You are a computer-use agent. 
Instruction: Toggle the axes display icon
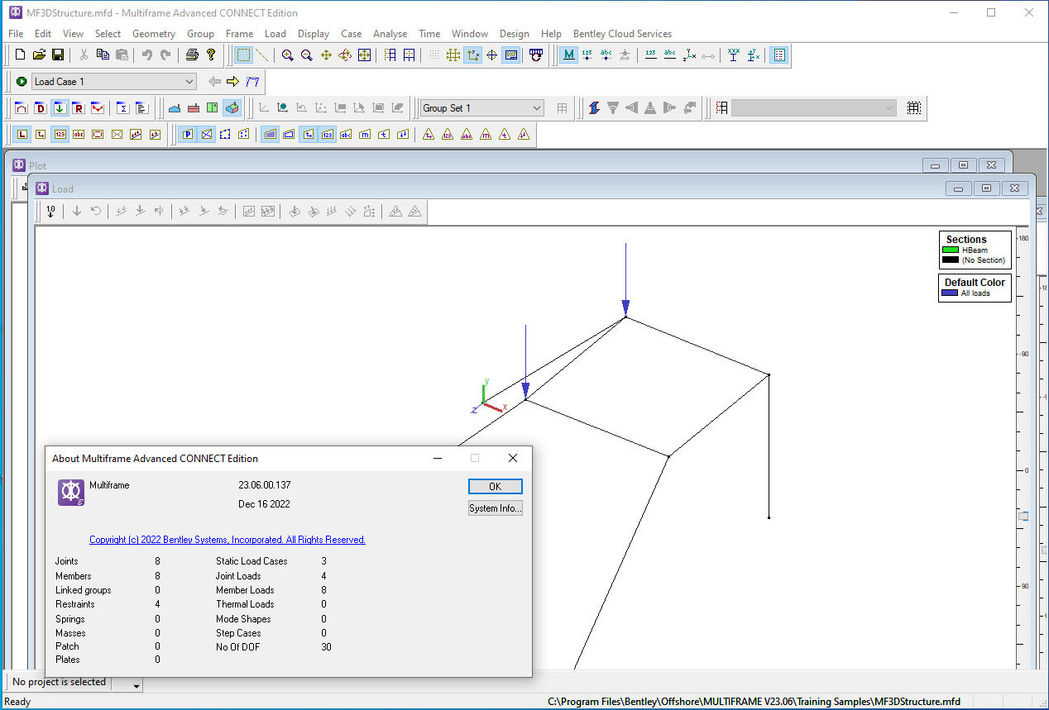[x=473, y=55]
